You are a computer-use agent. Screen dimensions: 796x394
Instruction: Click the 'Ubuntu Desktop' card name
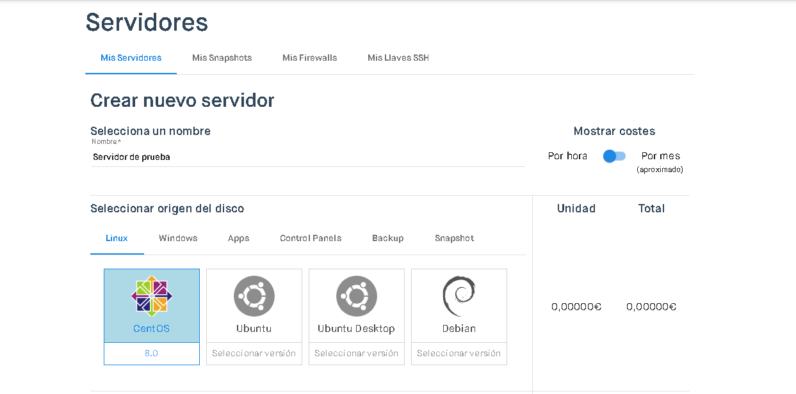point(357,329)
